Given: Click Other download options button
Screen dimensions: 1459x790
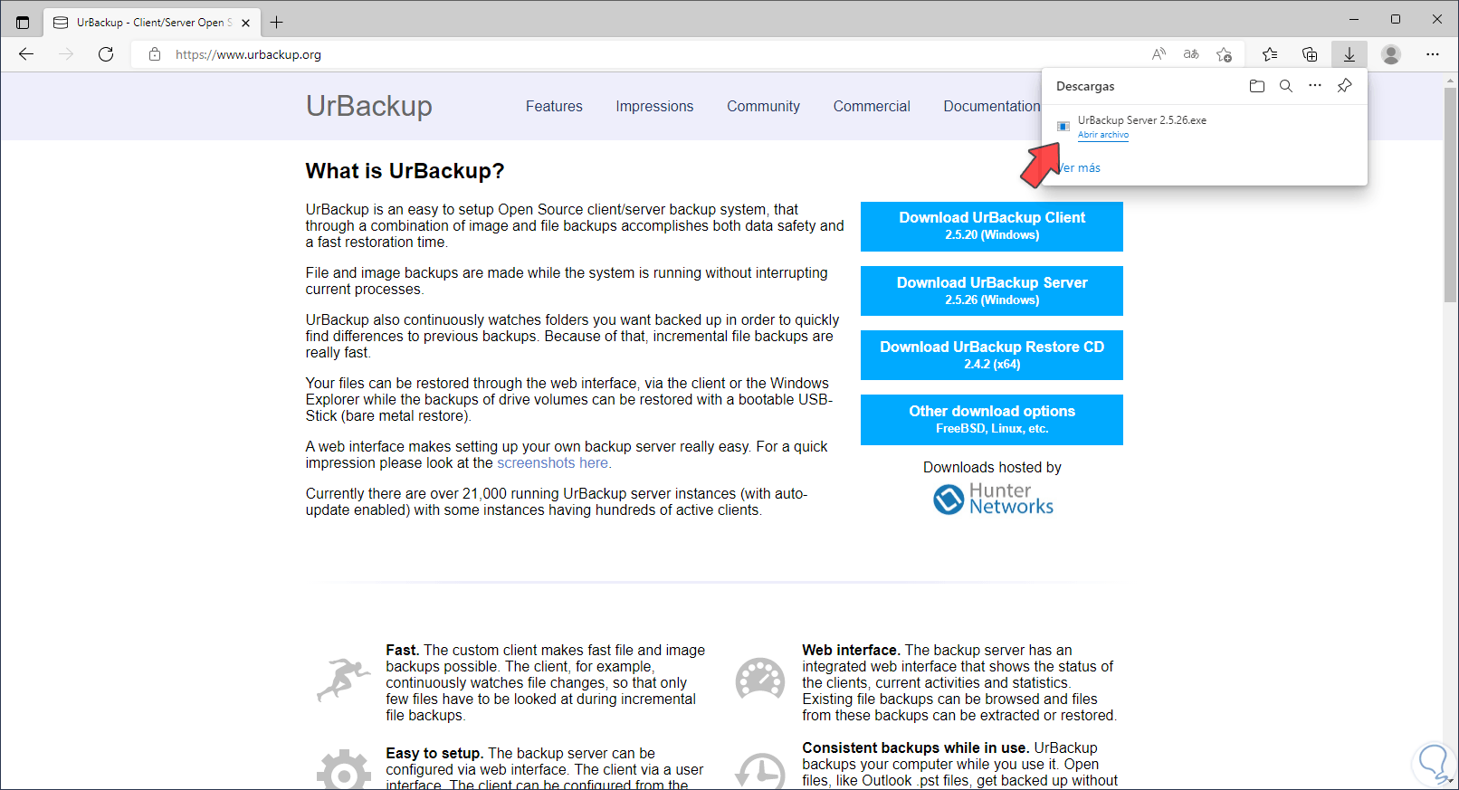Looking at the screenshot, I should click(x=992, y=420).
